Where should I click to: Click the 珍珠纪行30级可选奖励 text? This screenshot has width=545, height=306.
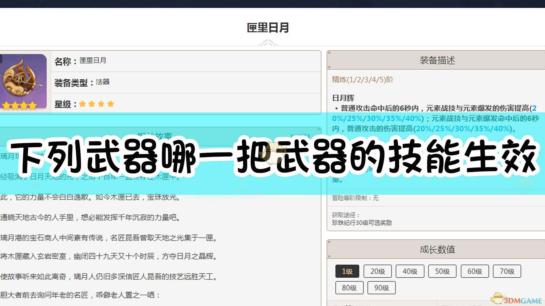click(362, 223)
